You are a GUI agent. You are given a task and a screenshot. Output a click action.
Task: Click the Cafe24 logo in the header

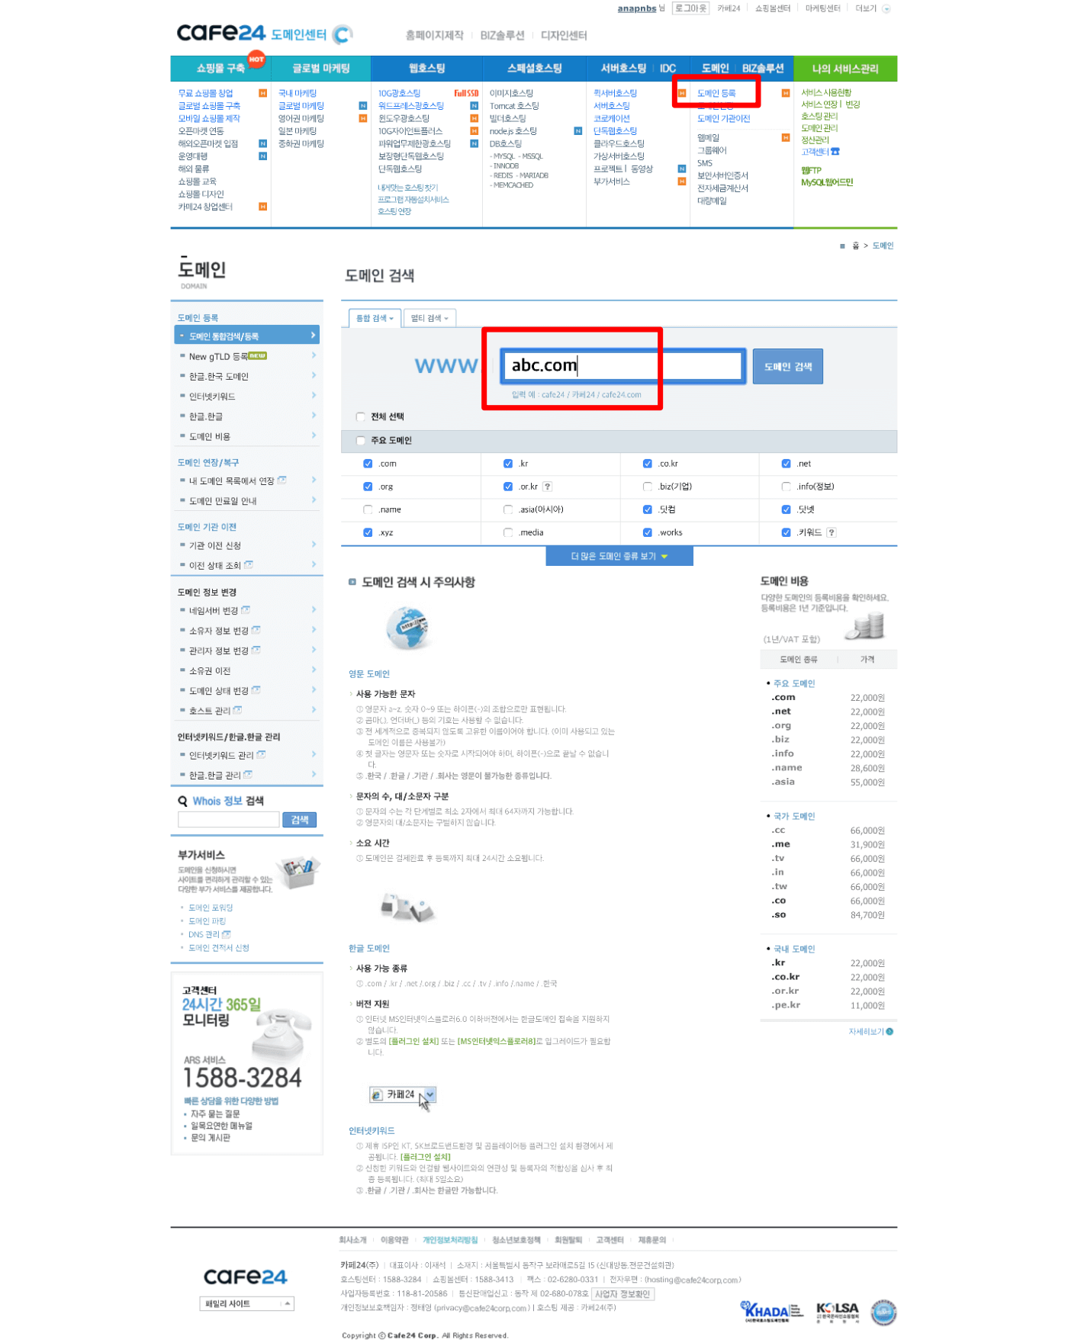[221, 34]
